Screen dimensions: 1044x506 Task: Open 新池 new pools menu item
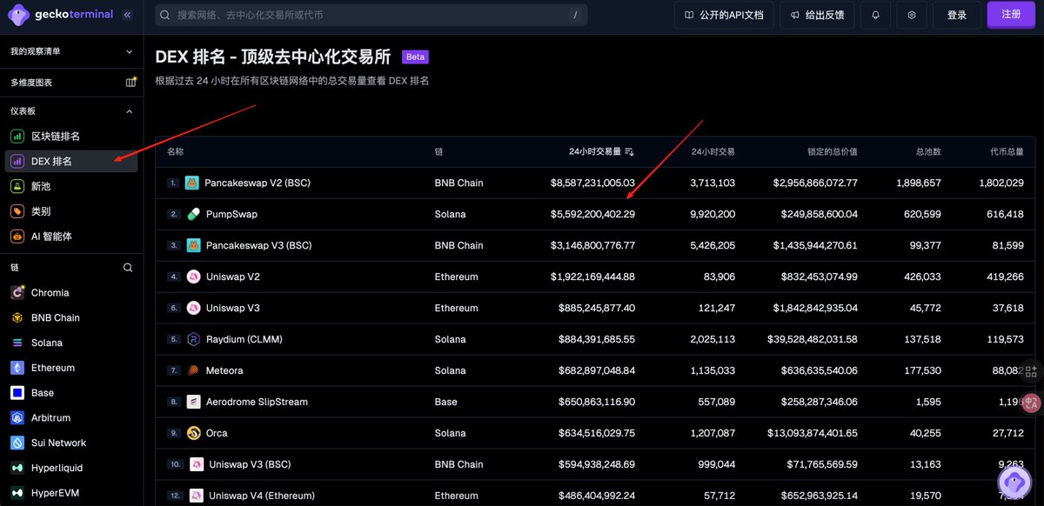pos(41,186)
